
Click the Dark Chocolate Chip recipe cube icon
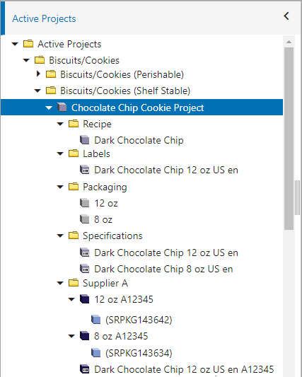click(85, 140)
